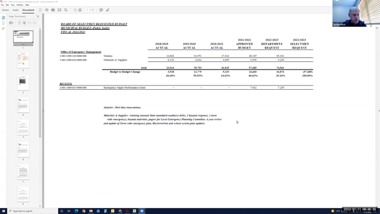Click the previous page toolbar icon

click(75, 10)
